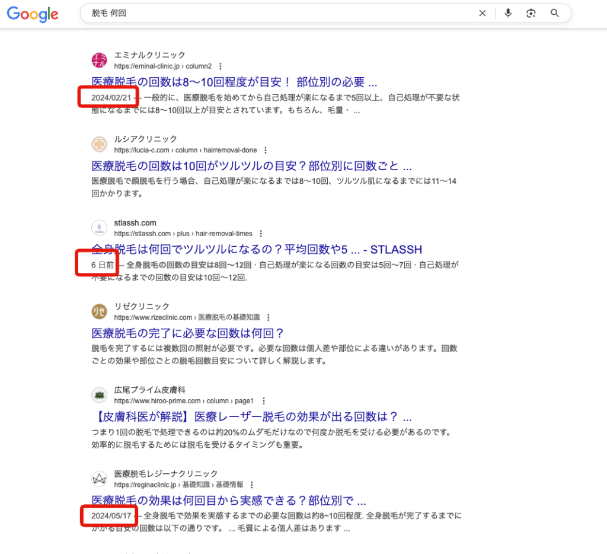
Task: Open Google Lens image search
Action: [531, 14]
